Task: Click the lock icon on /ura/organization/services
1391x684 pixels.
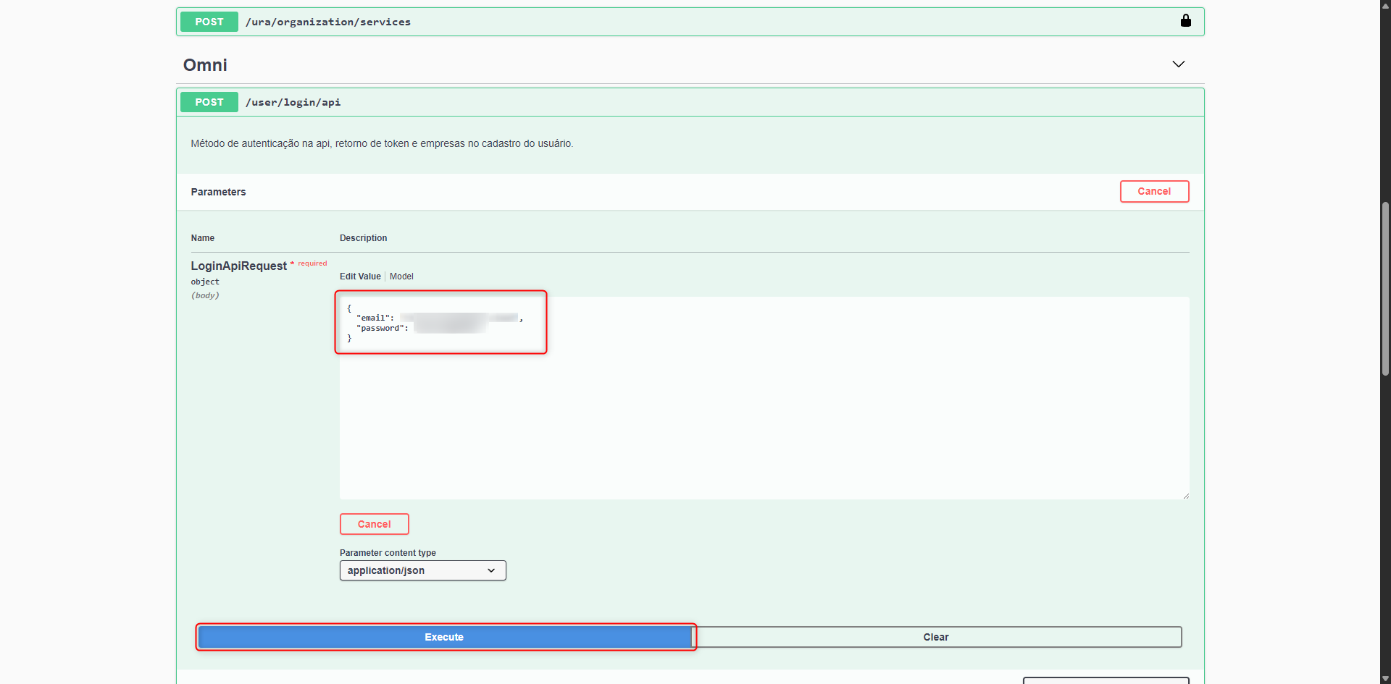Action: pos(1185,21)
